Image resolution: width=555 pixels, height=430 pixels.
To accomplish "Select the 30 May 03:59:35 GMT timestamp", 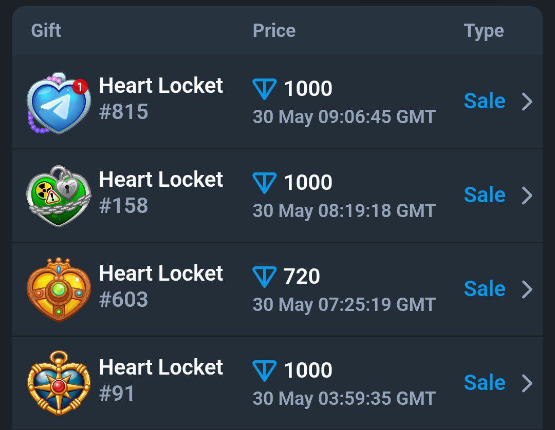I will [344, 399].
